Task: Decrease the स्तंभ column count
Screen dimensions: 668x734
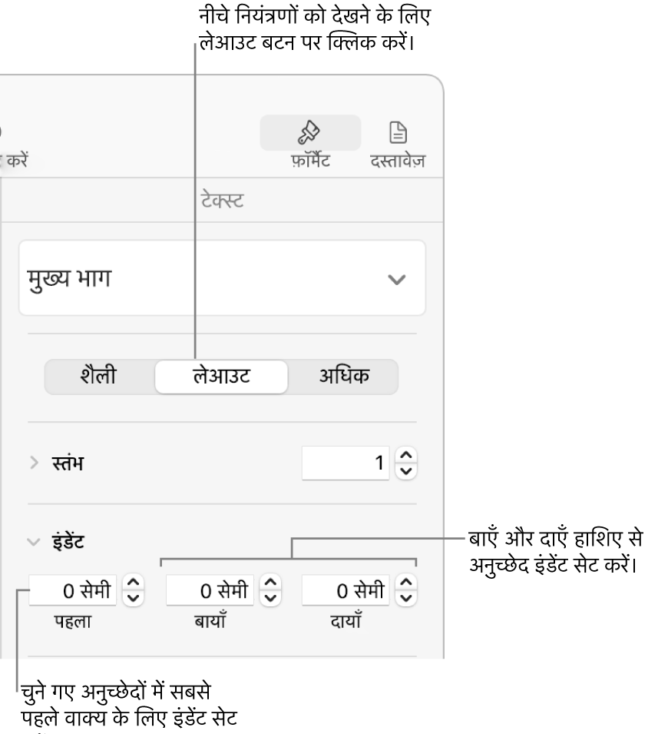Action: coord(406,471)
